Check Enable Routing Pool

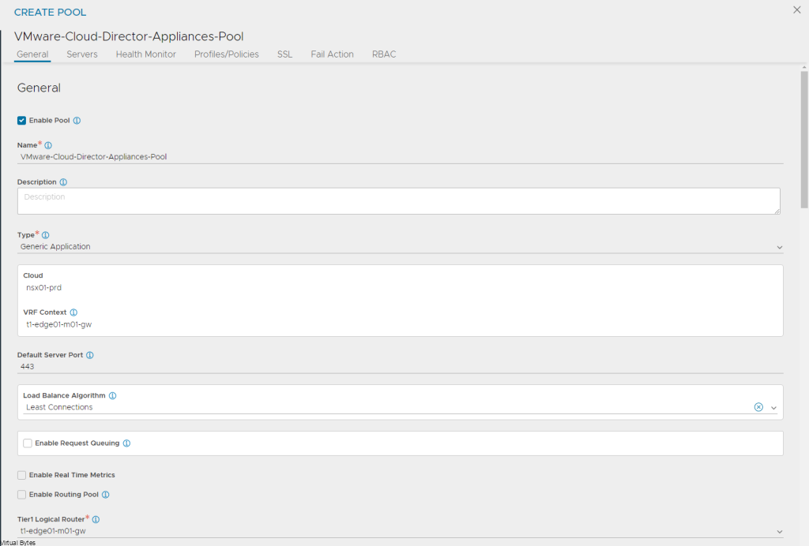point(21,495)
